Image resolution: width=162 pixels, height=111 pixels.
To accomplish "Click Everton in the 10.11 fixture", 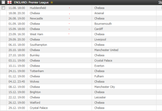I will [99, 66].
